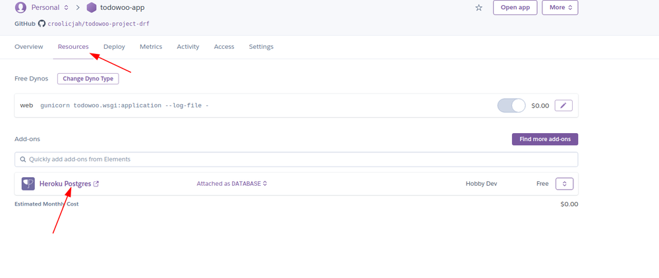Click the Free Dynos label
The height and width of the screenshot is (278, 659).
coord(32,78)
